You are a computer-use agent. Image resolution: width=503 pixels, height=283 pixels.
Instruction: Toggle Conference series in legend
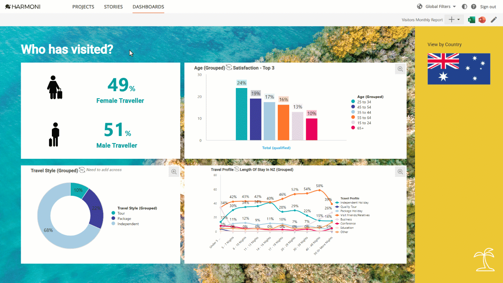[x=345, y=224]
